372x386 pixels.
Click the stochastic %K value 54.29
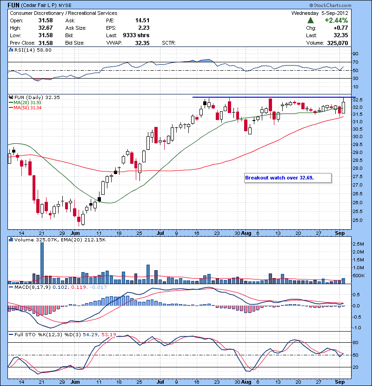(x=90, y=334)
